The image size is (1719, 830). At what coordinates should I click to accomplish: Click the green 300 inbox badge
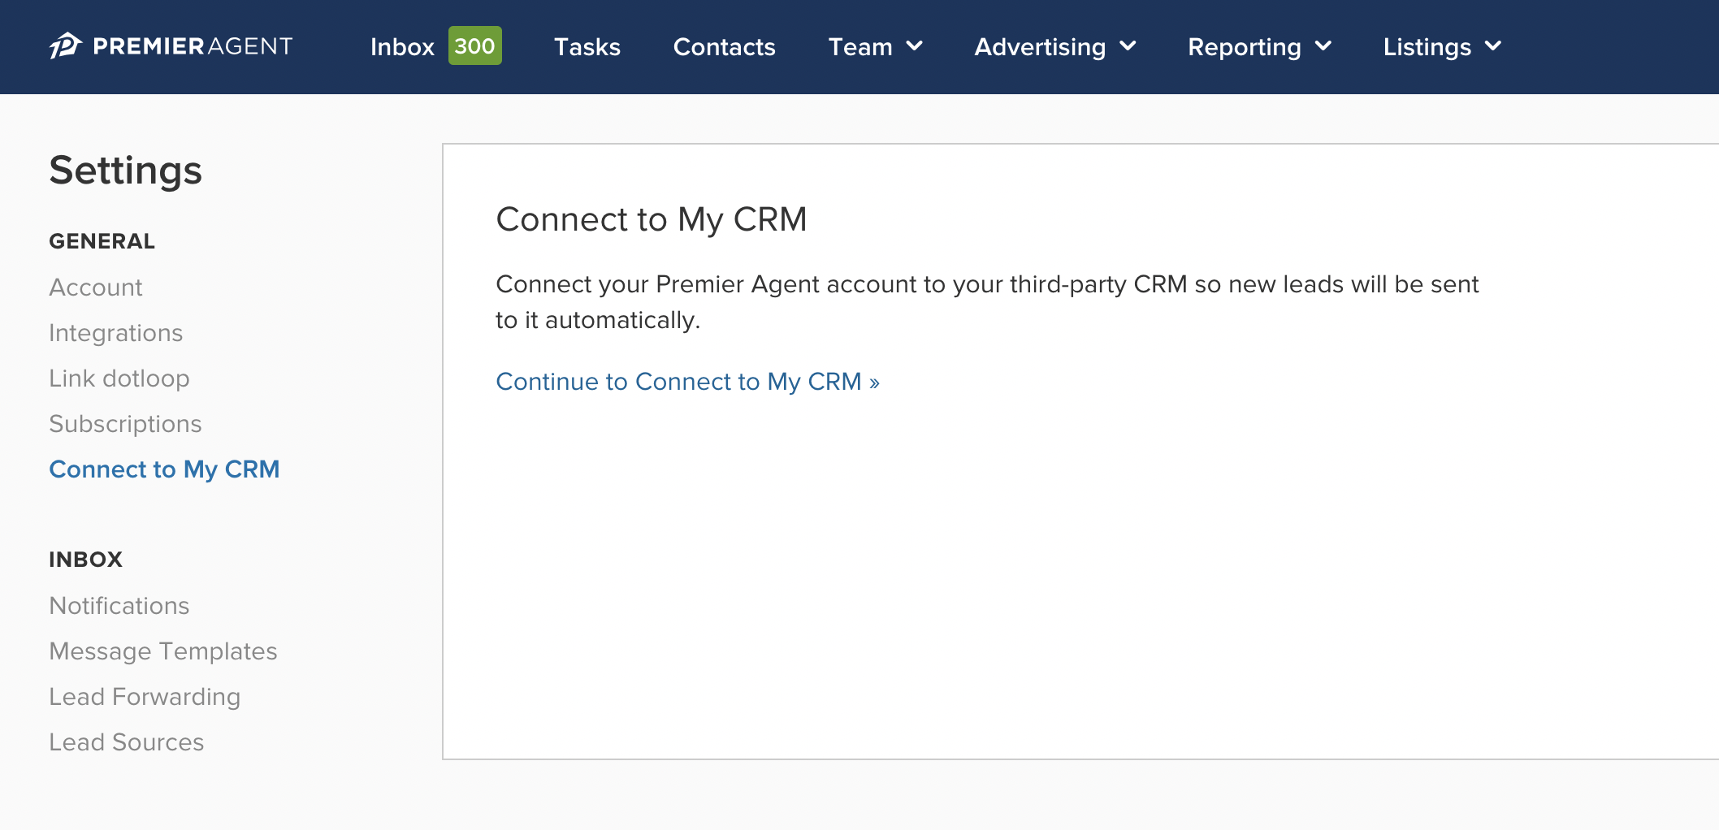[x=475, y=45]
